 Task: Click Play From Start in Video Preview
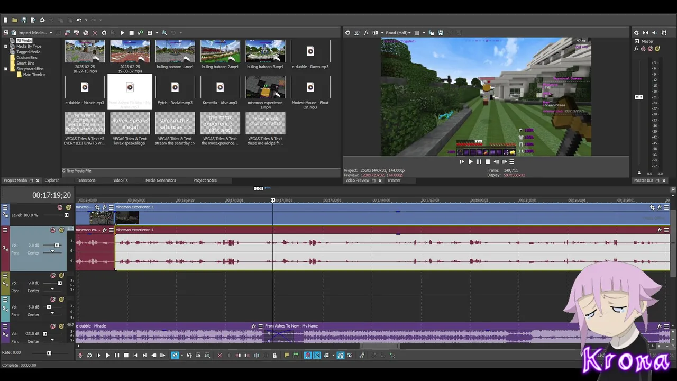click(x=462, y=162)
